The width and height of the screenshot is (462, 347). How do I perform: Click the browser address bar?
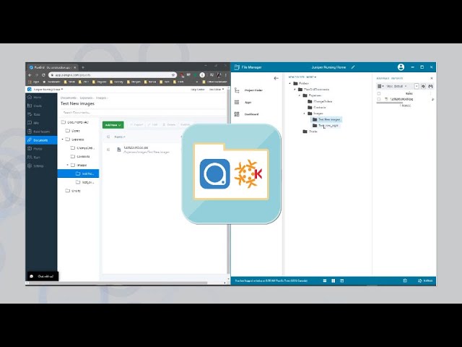[112, 75]
